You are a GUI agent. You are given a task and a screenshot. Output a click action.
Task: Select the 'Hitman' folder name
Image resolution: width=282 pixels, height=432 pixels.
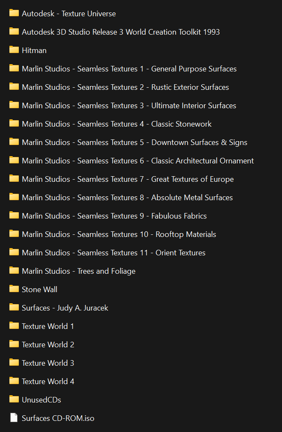point(34,50)
